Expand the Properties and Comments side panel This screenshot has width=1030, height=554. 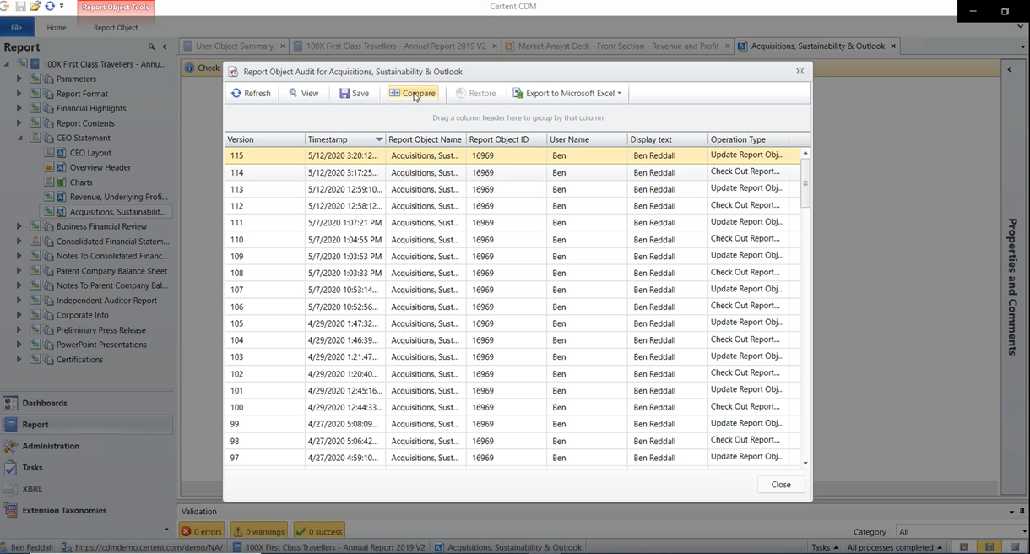click(1009, 69)
